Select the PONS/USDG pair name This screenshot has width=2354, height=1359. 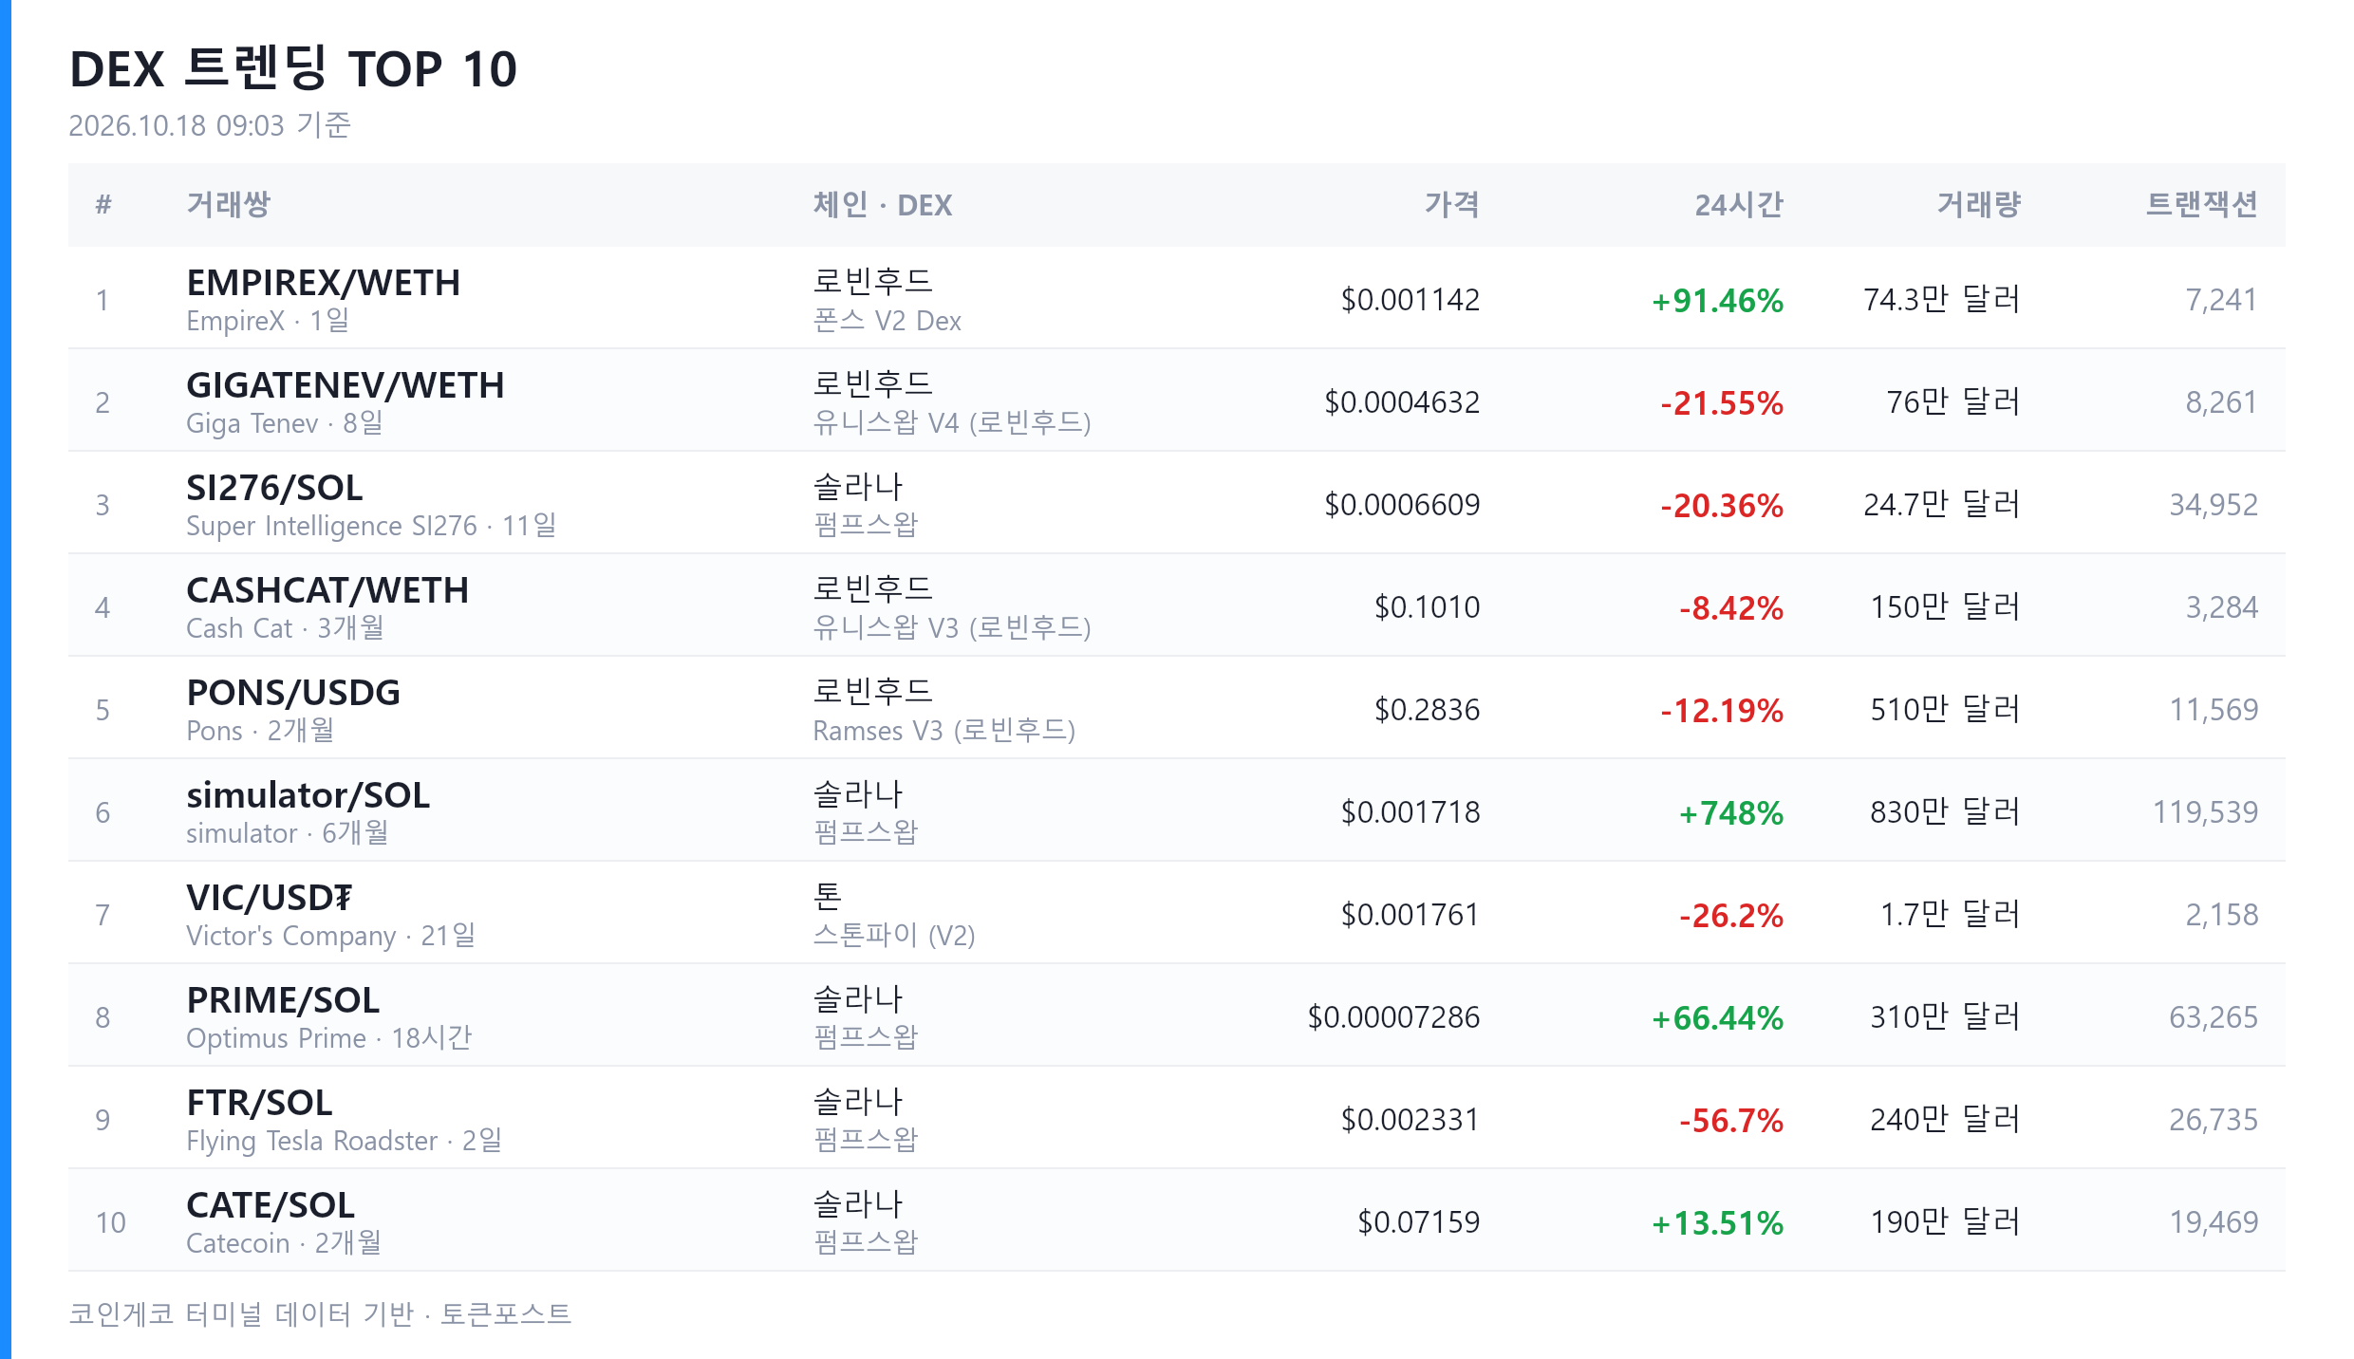(x=293, y=693)
